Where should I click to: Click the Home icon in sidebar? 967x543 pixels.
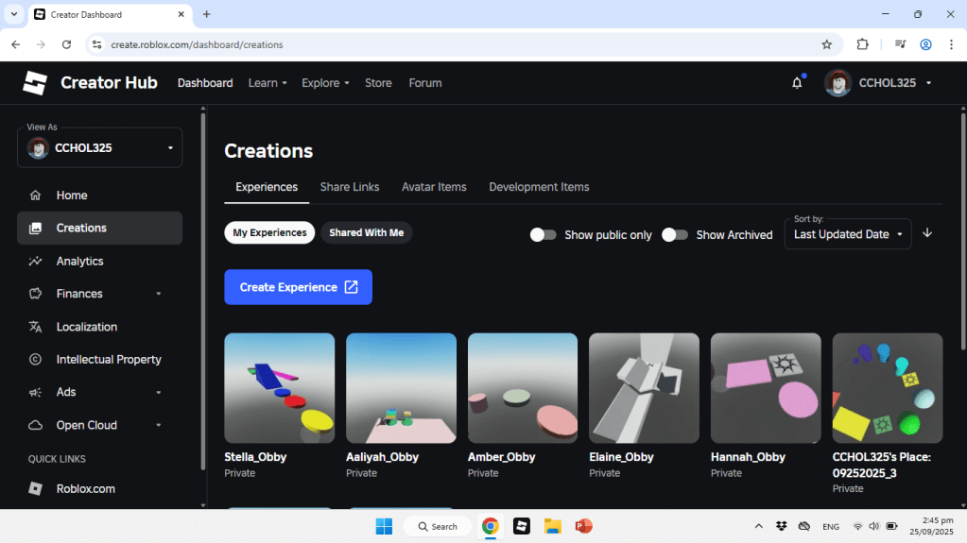coord(36,195)
